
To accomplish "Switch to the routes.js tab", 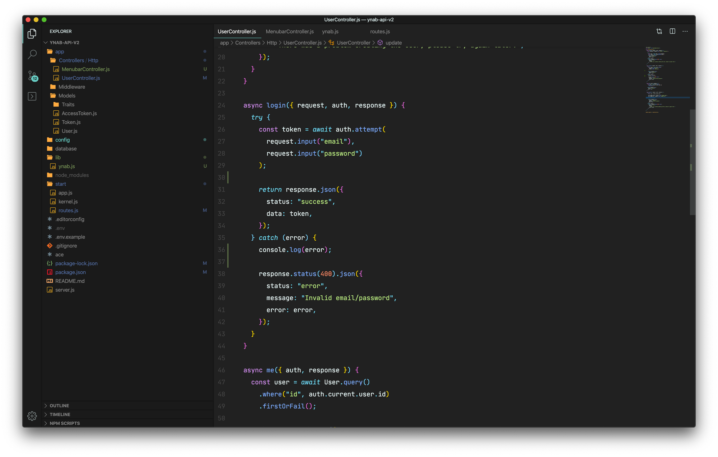I will click(x=380, y=32).
